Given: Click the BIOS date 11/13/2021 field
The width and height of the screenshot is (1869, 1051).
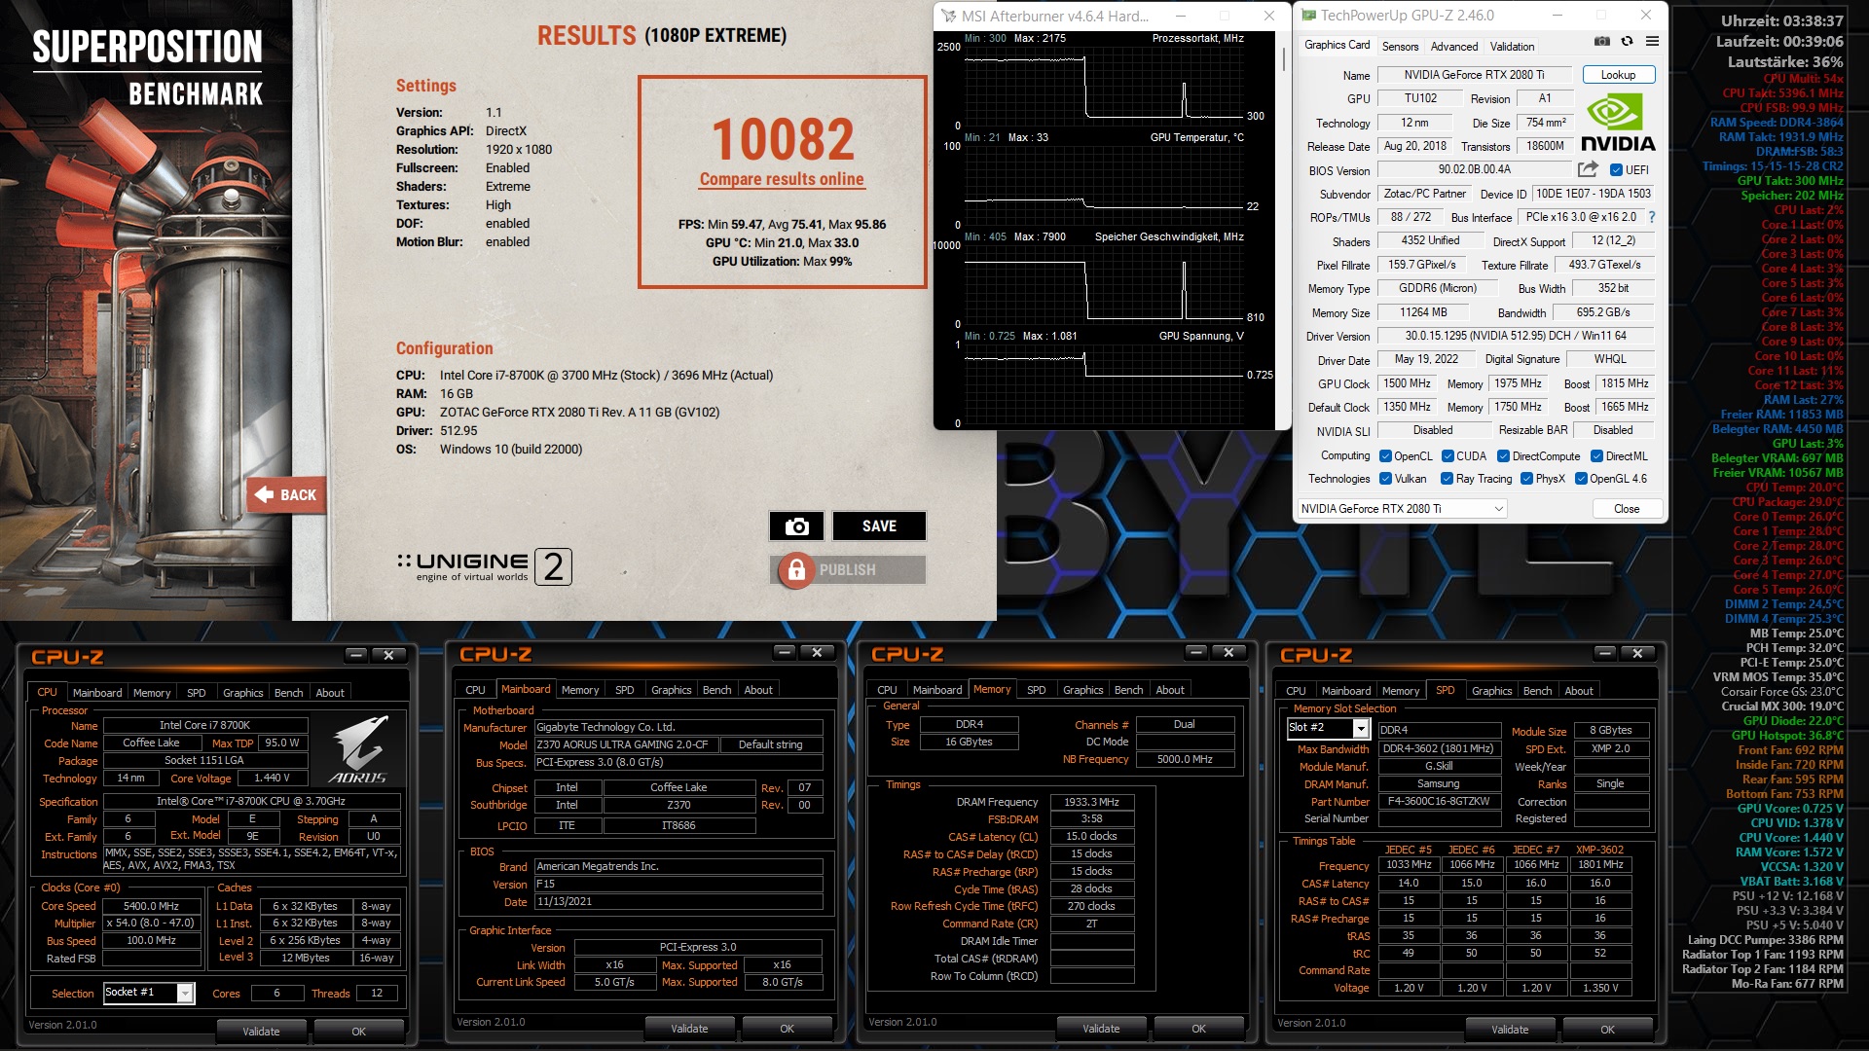Looking at the screenshot, I should click(x=678, y=902).
